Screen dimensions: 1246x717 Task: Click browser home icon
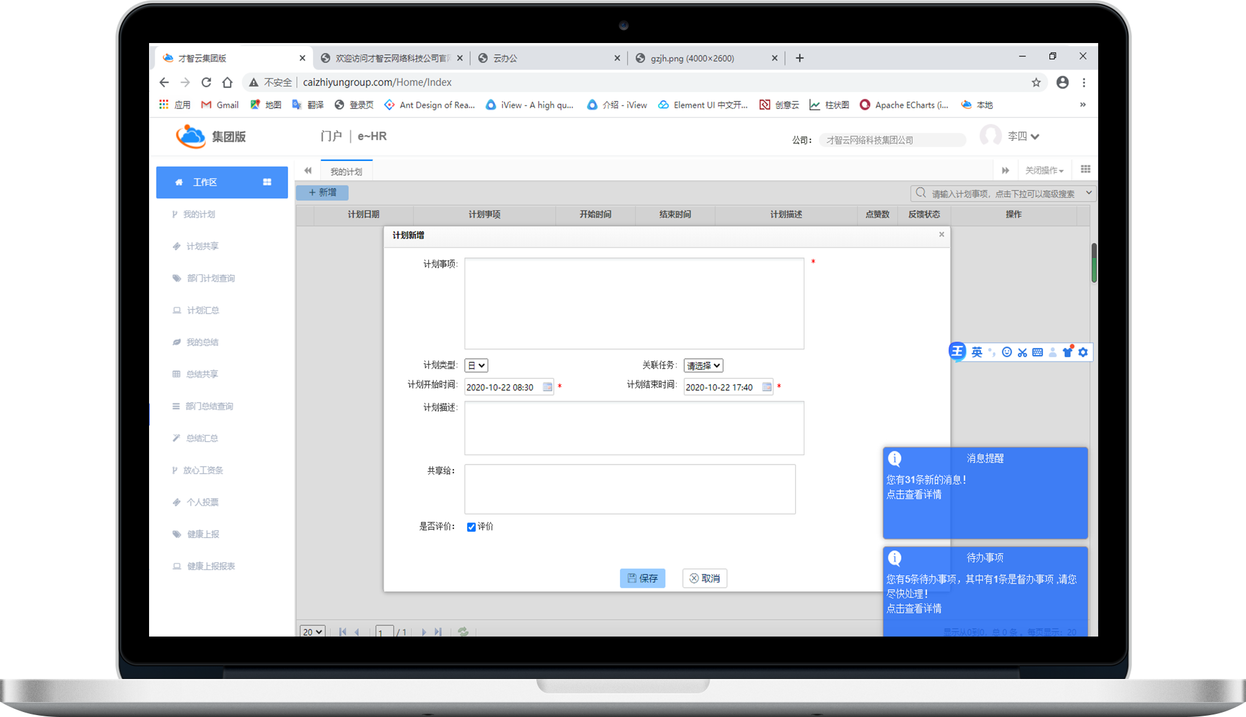228,82
